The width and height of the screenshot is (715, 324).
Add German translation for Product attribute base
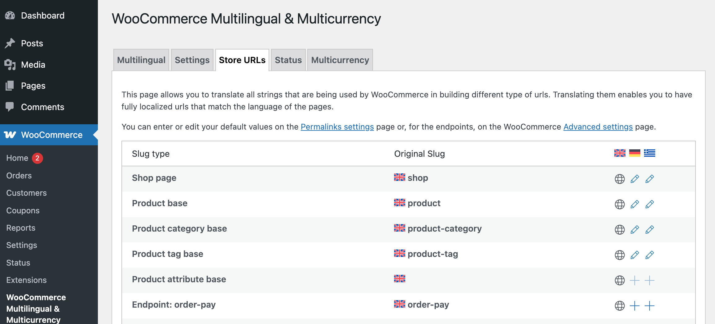point(635,280)
